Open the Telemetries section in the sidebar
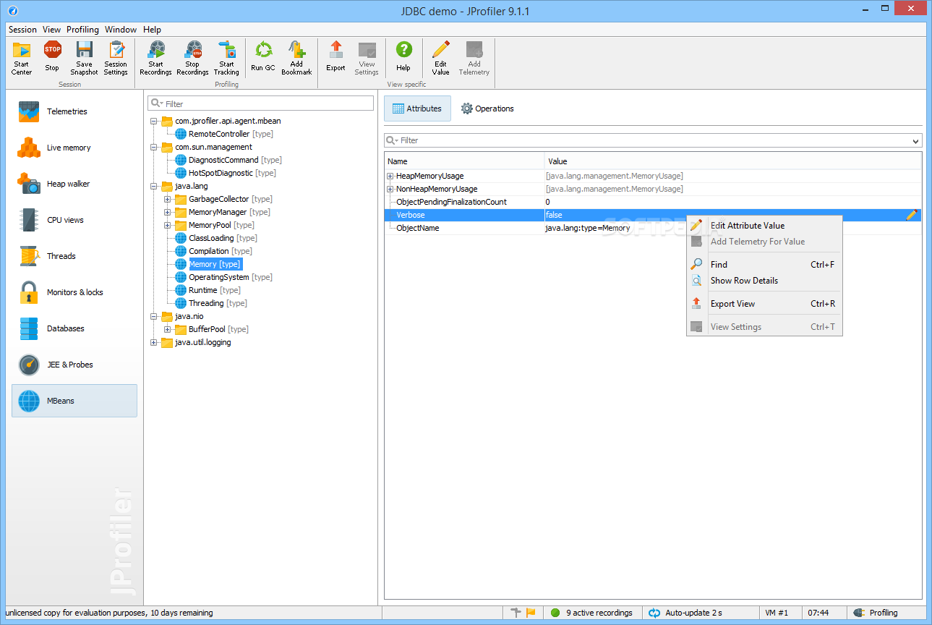 coord(74,111)
